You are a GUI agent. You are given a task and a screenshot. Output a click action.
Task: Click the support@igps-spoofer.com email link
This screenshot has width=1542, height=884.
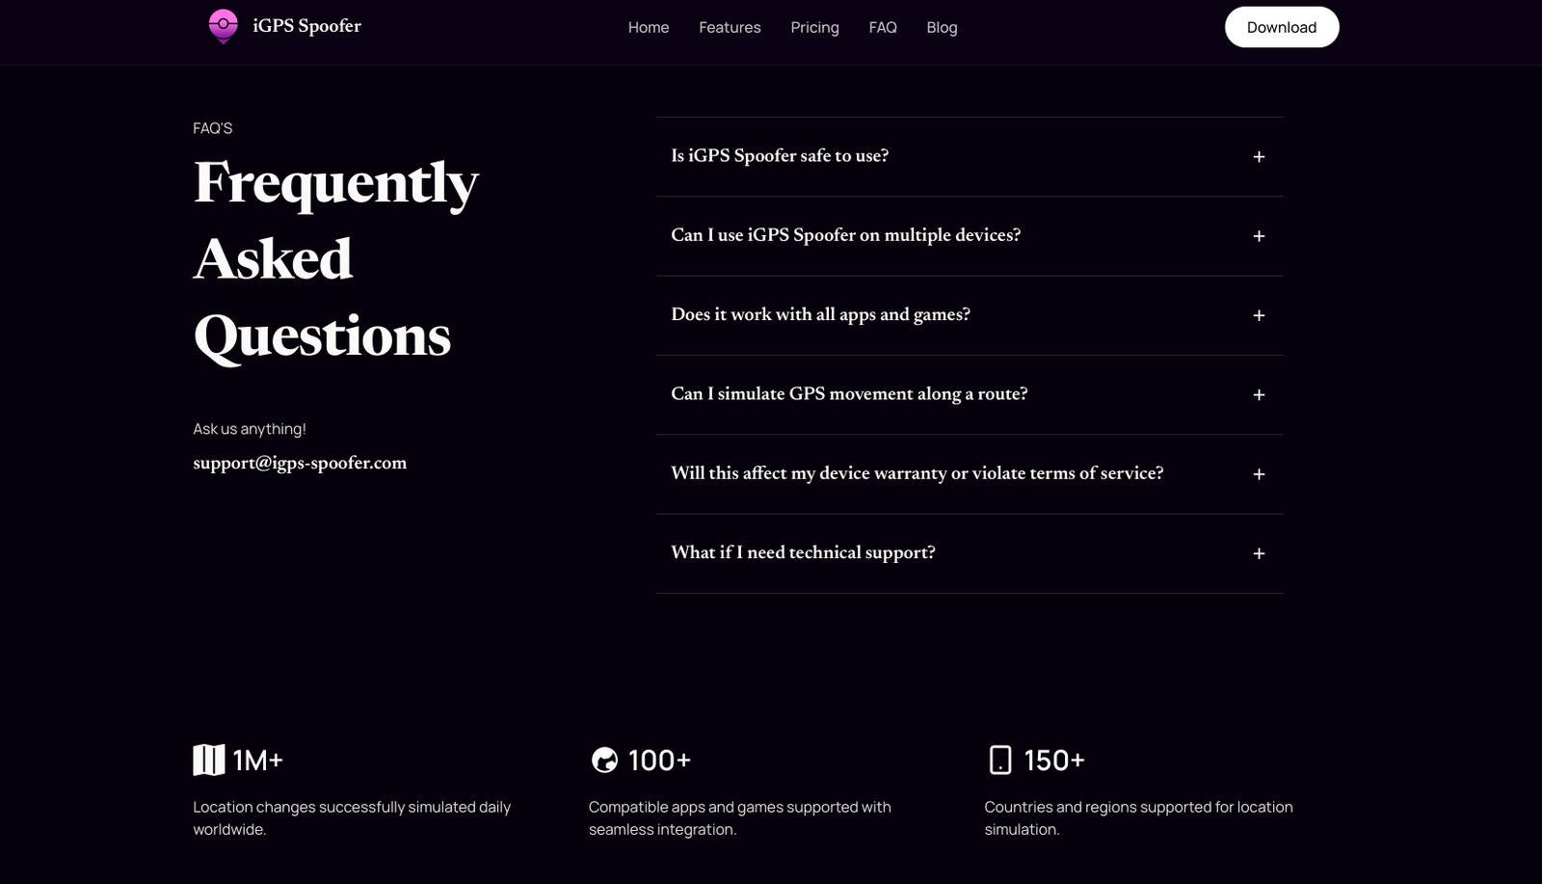[300, 463]
